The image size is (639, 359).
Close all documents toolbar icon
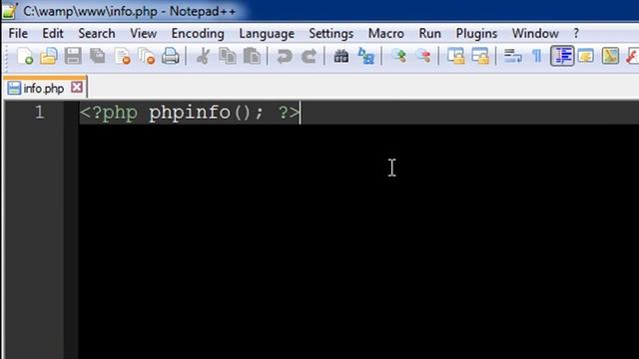tap(147, 56)
